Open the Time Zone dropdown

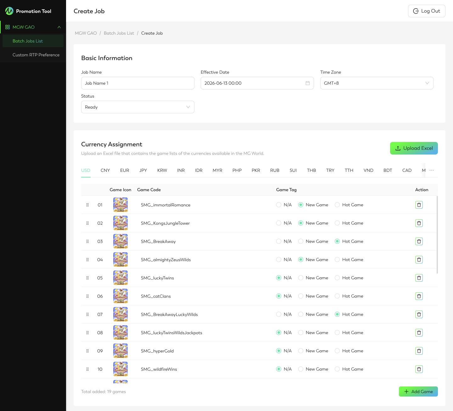[x=377, y=83]
